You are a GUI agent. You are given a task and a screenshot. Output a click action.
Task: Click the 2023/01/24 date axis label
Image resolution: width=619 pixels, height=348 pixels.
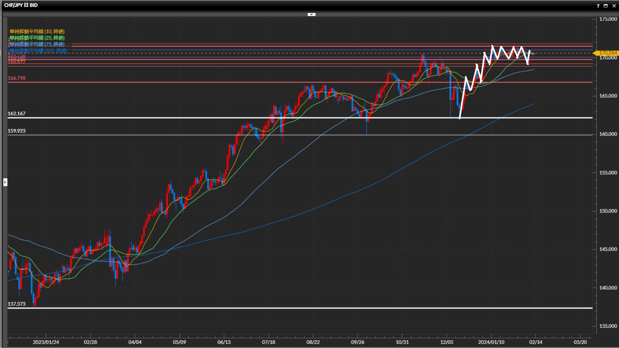pos(46,342)
